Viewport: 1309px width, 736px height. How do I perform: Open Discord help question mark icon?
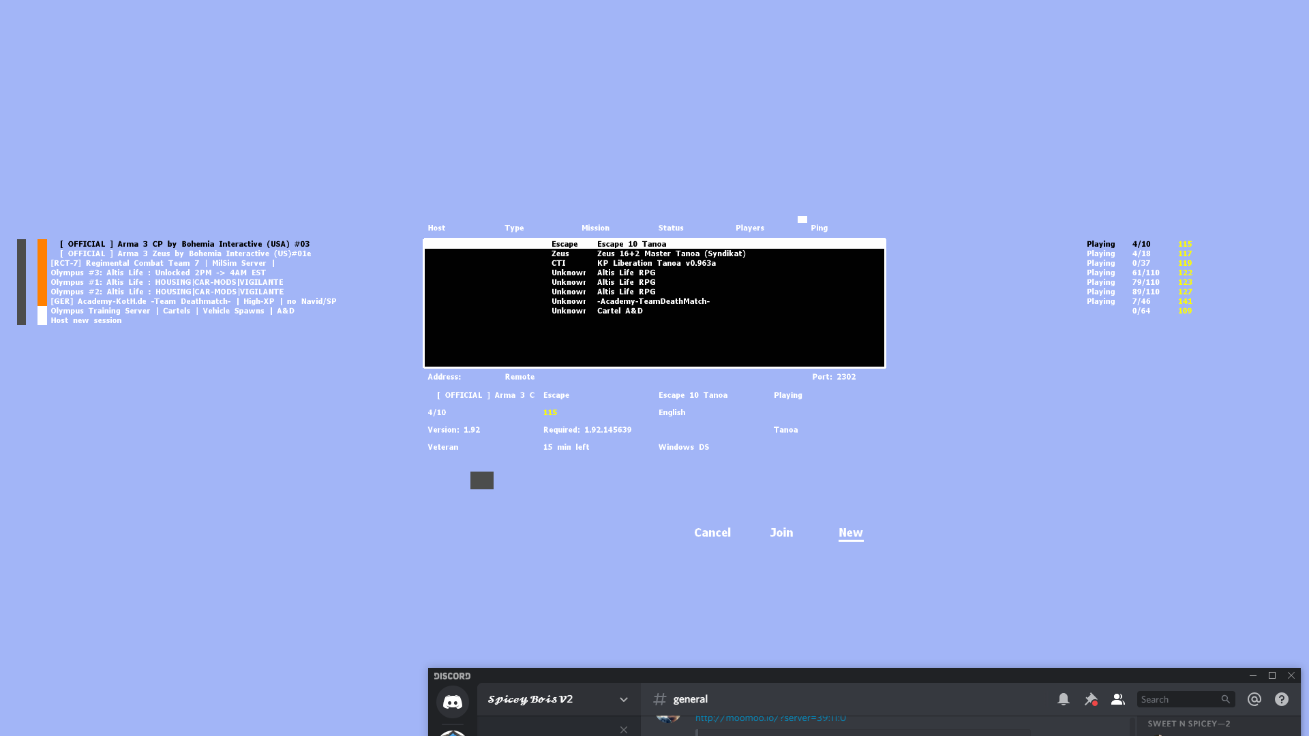(1282, 699)
